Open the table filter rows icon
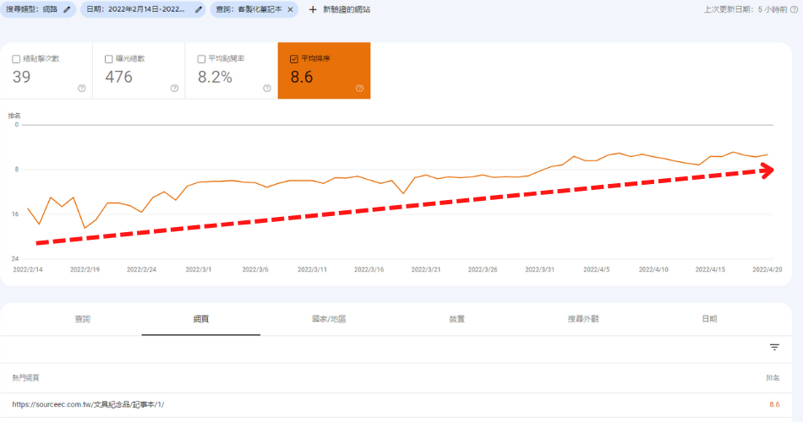 [x=774, y=348]
